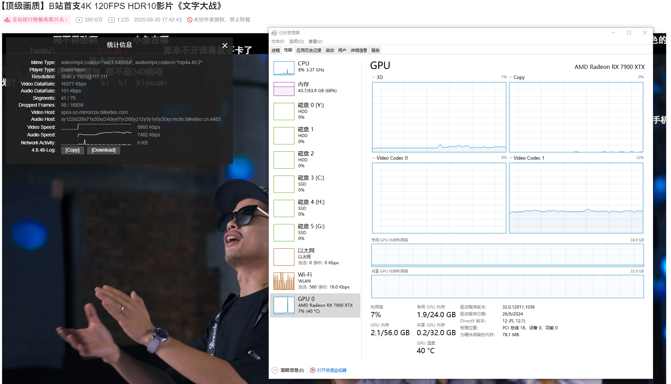Open 全站排行榜最高第25名 ranking badge
This screenshot has height=384, width=671.
point(36,20)
